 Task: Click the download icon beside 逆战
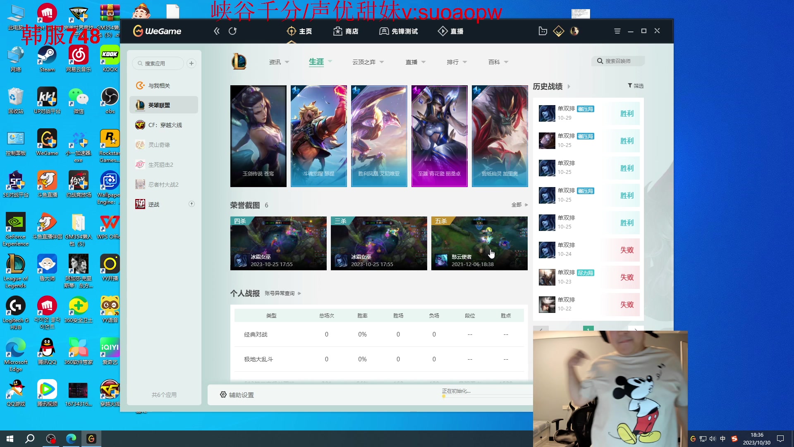(x=191, y=204)
